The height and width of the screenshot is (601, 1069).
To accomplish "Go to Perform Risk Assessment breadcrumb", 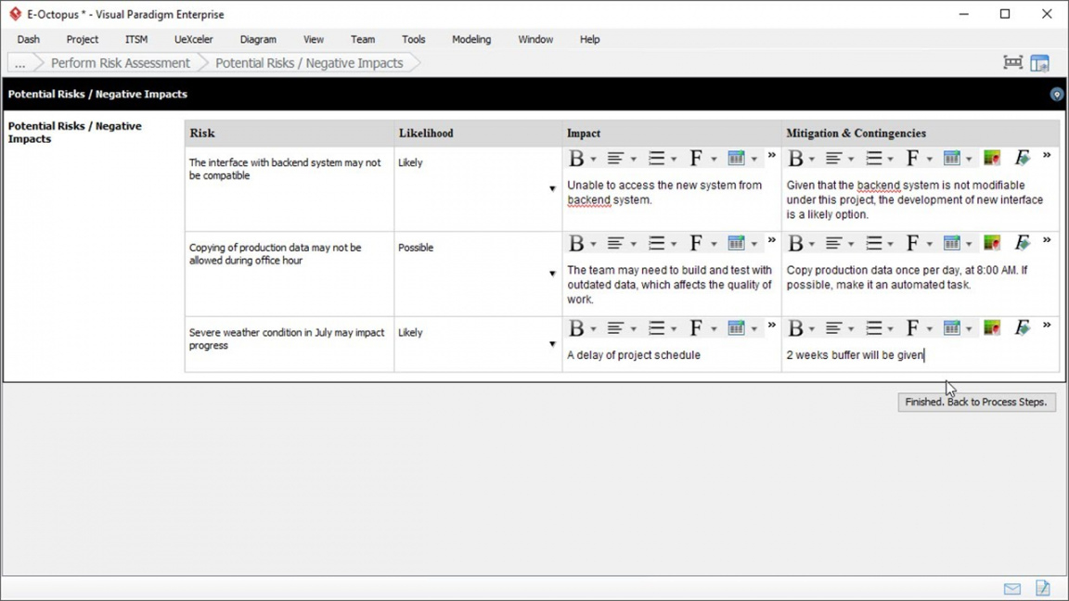I will tap(120, 63).
